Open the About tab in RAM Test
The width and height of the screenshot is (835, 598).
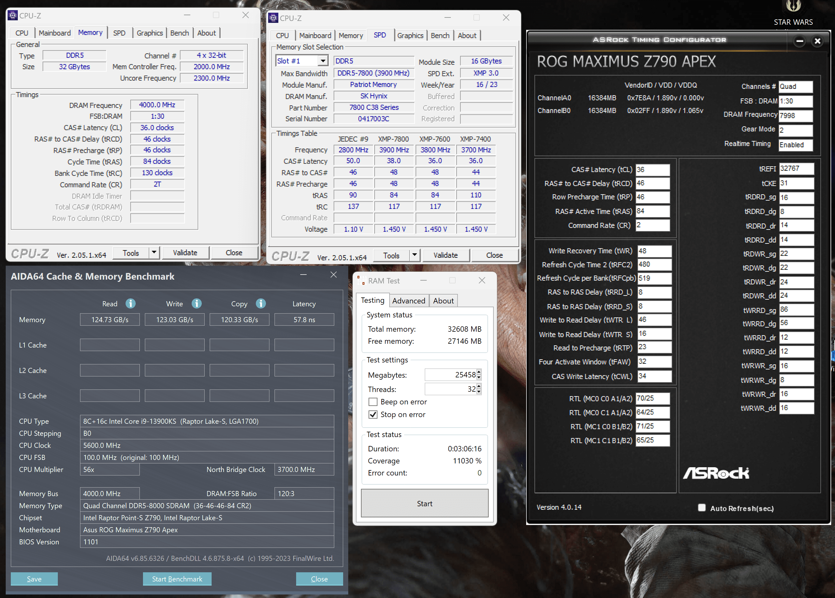pyautogui.click(x=443, y=301)
